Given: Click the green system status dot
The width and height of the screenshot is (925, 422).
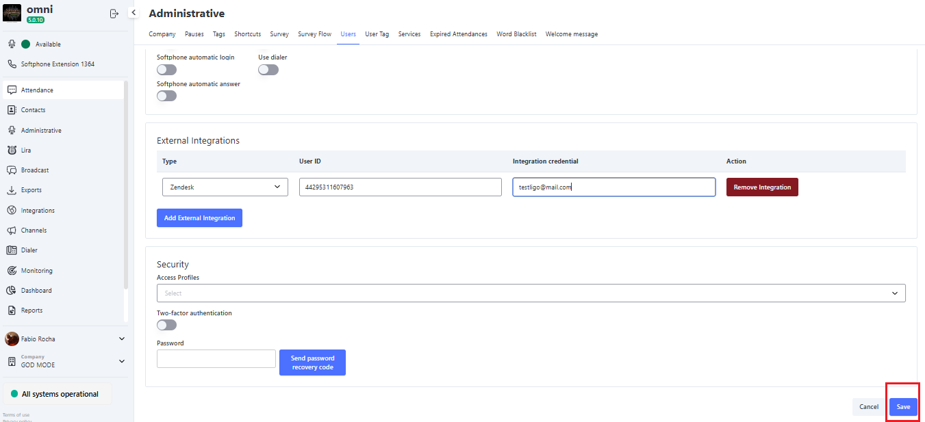Looking at the screenshot, I should tap(14, 394).
